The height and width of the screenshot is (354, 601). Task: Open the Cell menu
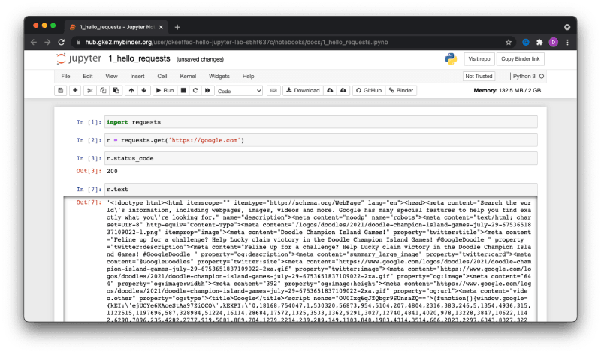pyautogui.click(x=162, y=76)
